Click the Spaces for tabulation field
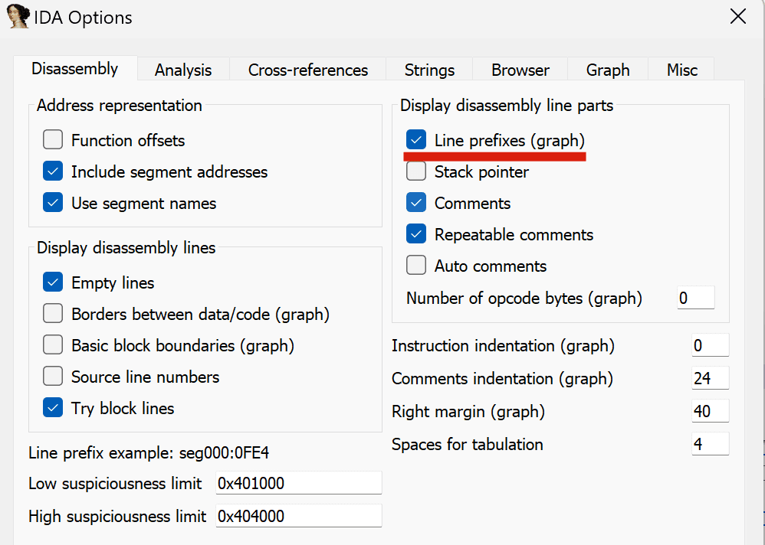This screenshot has width=765, height=545. click(711, 444)
